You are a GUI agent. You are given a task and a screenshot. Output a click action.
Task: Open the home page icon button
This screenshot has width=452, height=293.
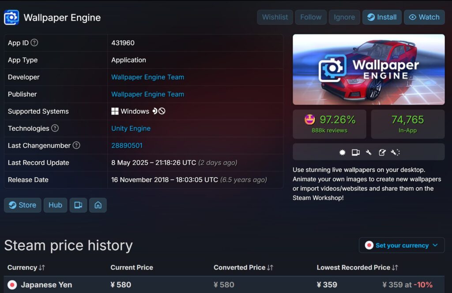tap(98, 205)
